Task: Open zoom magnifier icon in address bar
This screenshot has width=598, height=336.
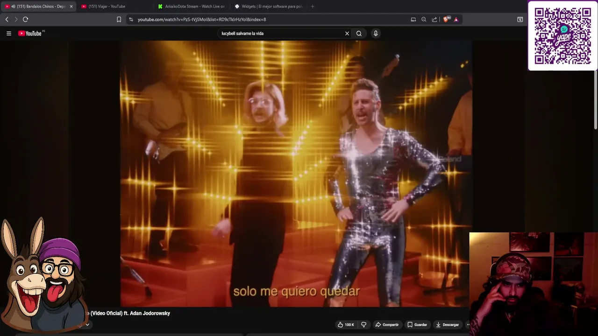Action: [424, 19]
